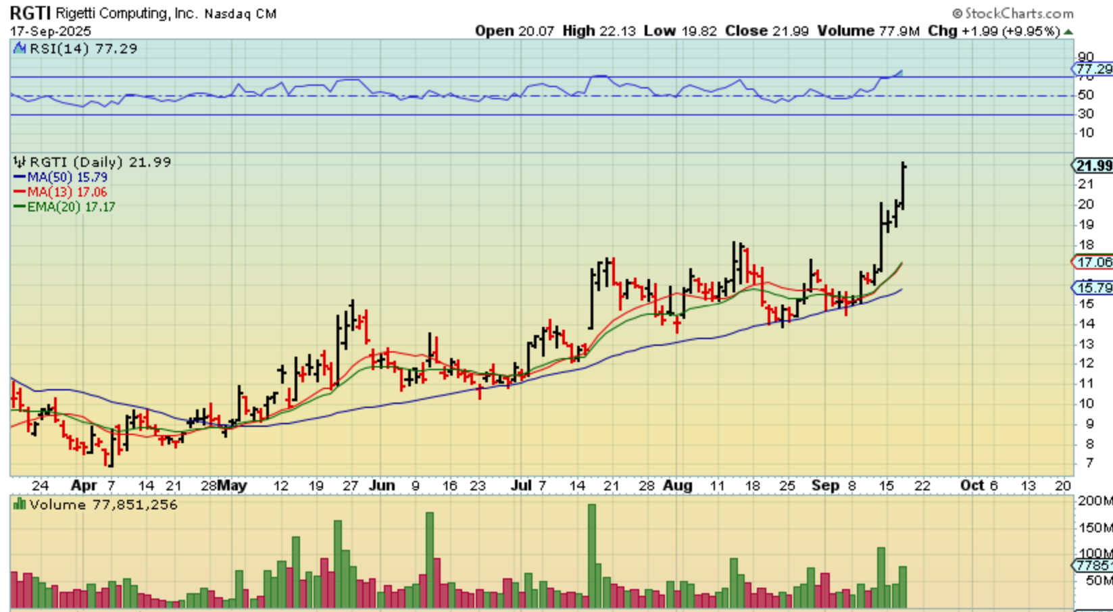1113x612 pixels.
Task: Click the 27 date label before Jun
Action: point(349,486)
